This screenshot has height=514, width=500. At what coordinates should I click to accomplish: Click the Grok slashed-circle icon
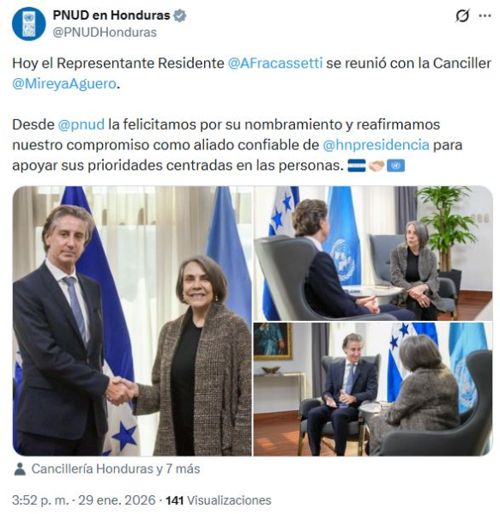(462, 15)
